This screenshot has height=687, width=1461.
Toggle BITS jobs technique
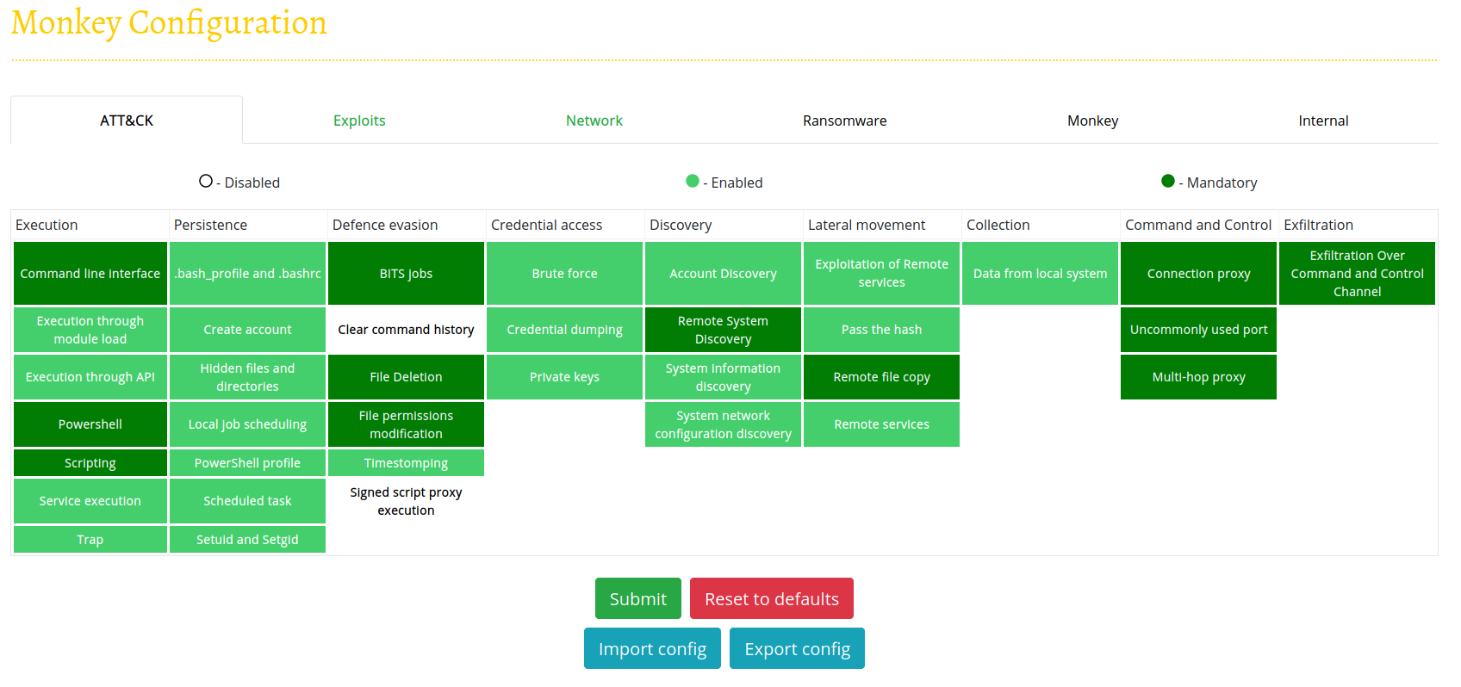(406, 273)
